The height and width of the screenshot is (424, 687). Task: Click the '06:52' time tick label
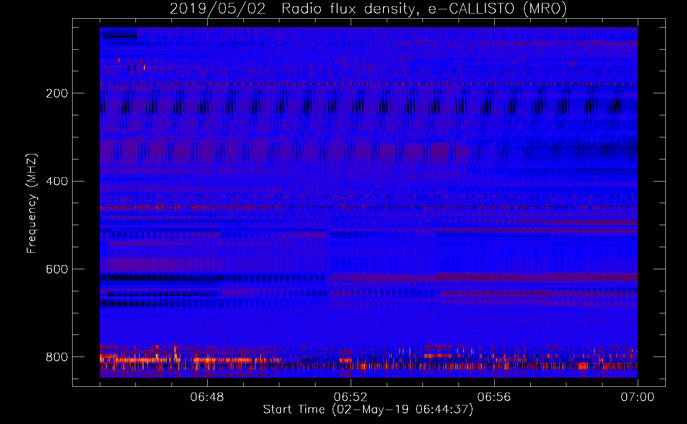point(351,397)
